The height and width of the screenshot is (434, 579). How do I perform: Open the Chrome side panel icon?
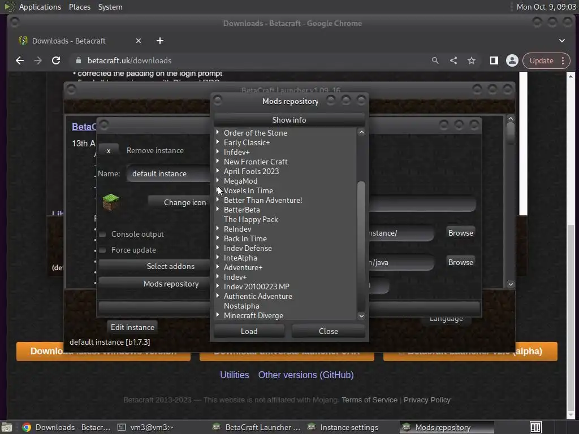[494, 60]
